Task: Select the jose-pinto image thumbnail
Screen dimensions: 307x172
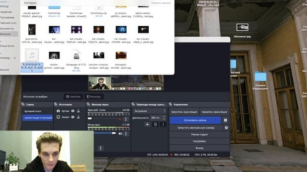Action: tap(32, 30)
